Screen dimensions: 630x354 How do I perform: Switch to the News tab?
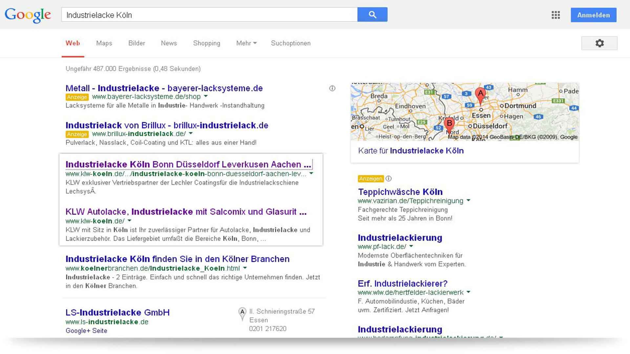coord(169,43)
